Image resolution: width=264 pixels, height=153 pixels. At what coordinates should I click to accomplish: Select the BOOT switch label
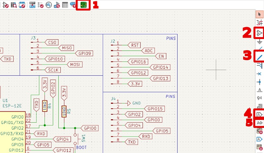tap(81, 147)
